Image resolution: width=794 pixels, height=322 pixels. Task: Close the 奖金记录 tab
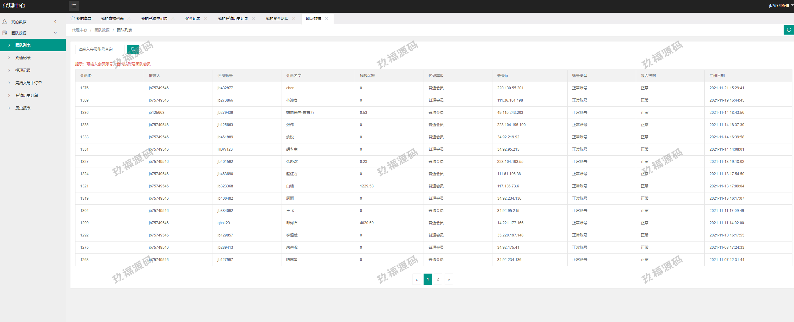click(x=206, y=19)
